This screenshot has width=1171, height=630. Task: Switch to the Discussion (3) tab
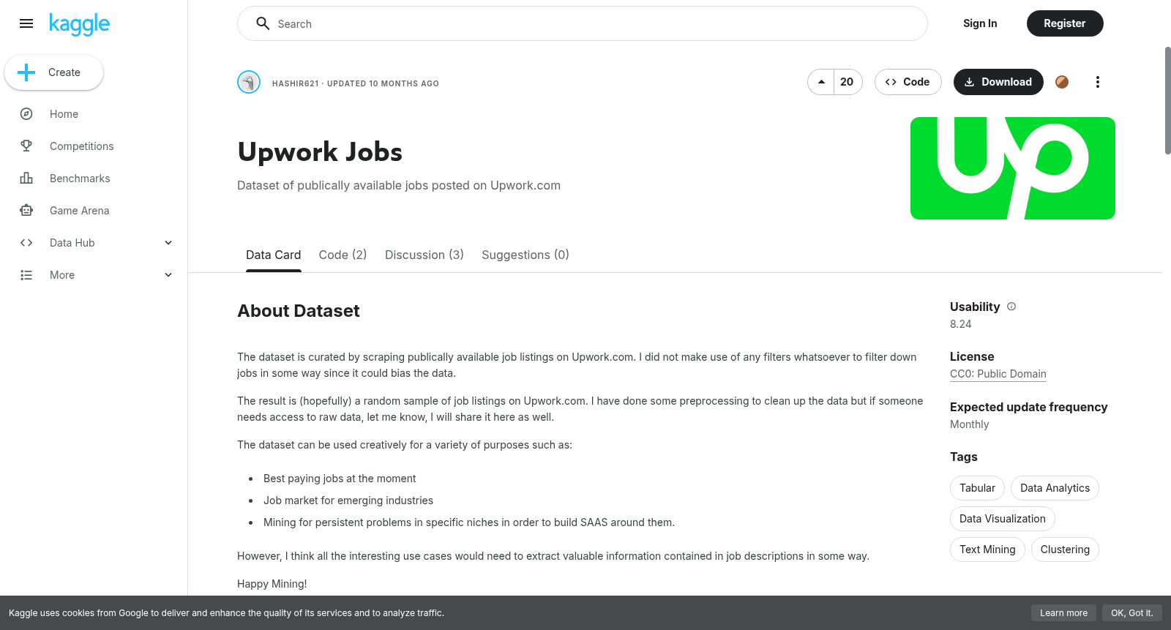pyautogui.click(x=424, y=255)
